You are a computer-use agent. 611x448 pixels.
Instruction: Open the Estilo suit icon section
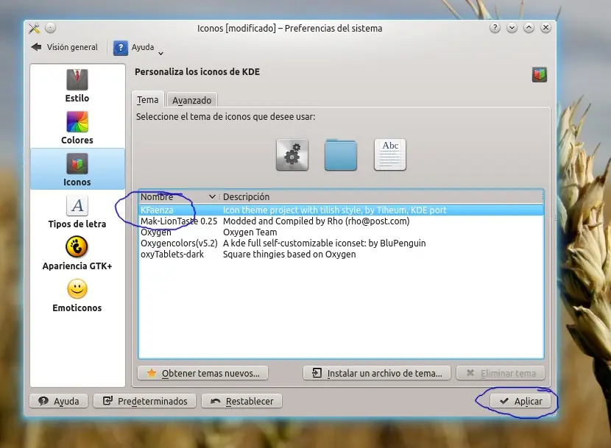[x=77, y=86]
